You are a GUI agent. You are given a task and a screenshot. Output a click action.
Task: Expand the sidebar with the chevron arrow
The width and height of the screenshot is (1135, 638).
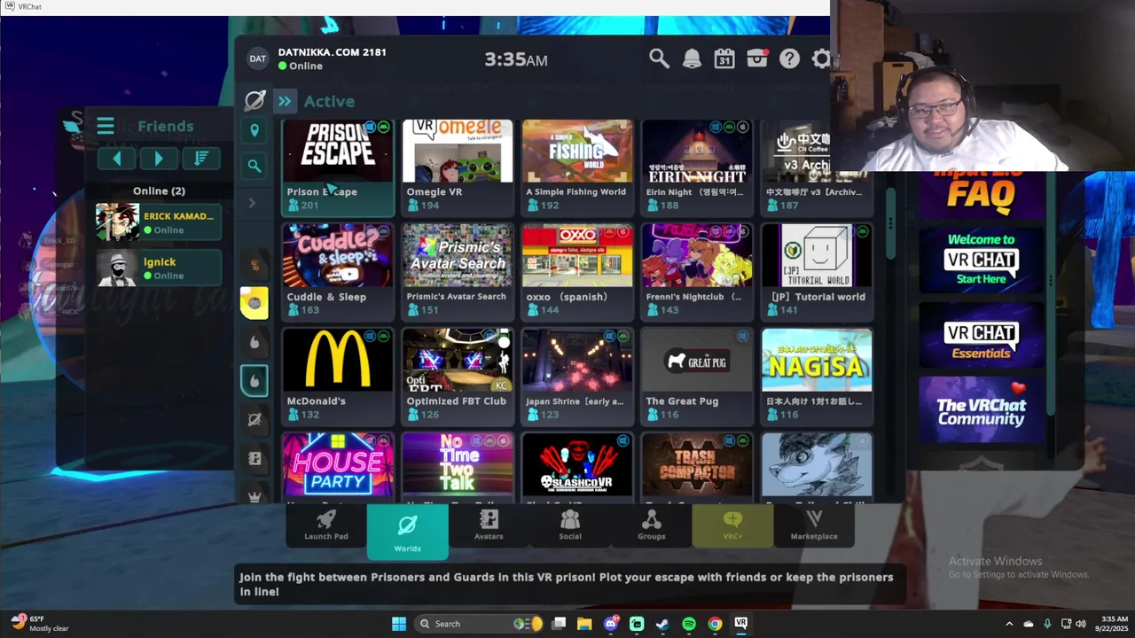click(x=252, y=203)
